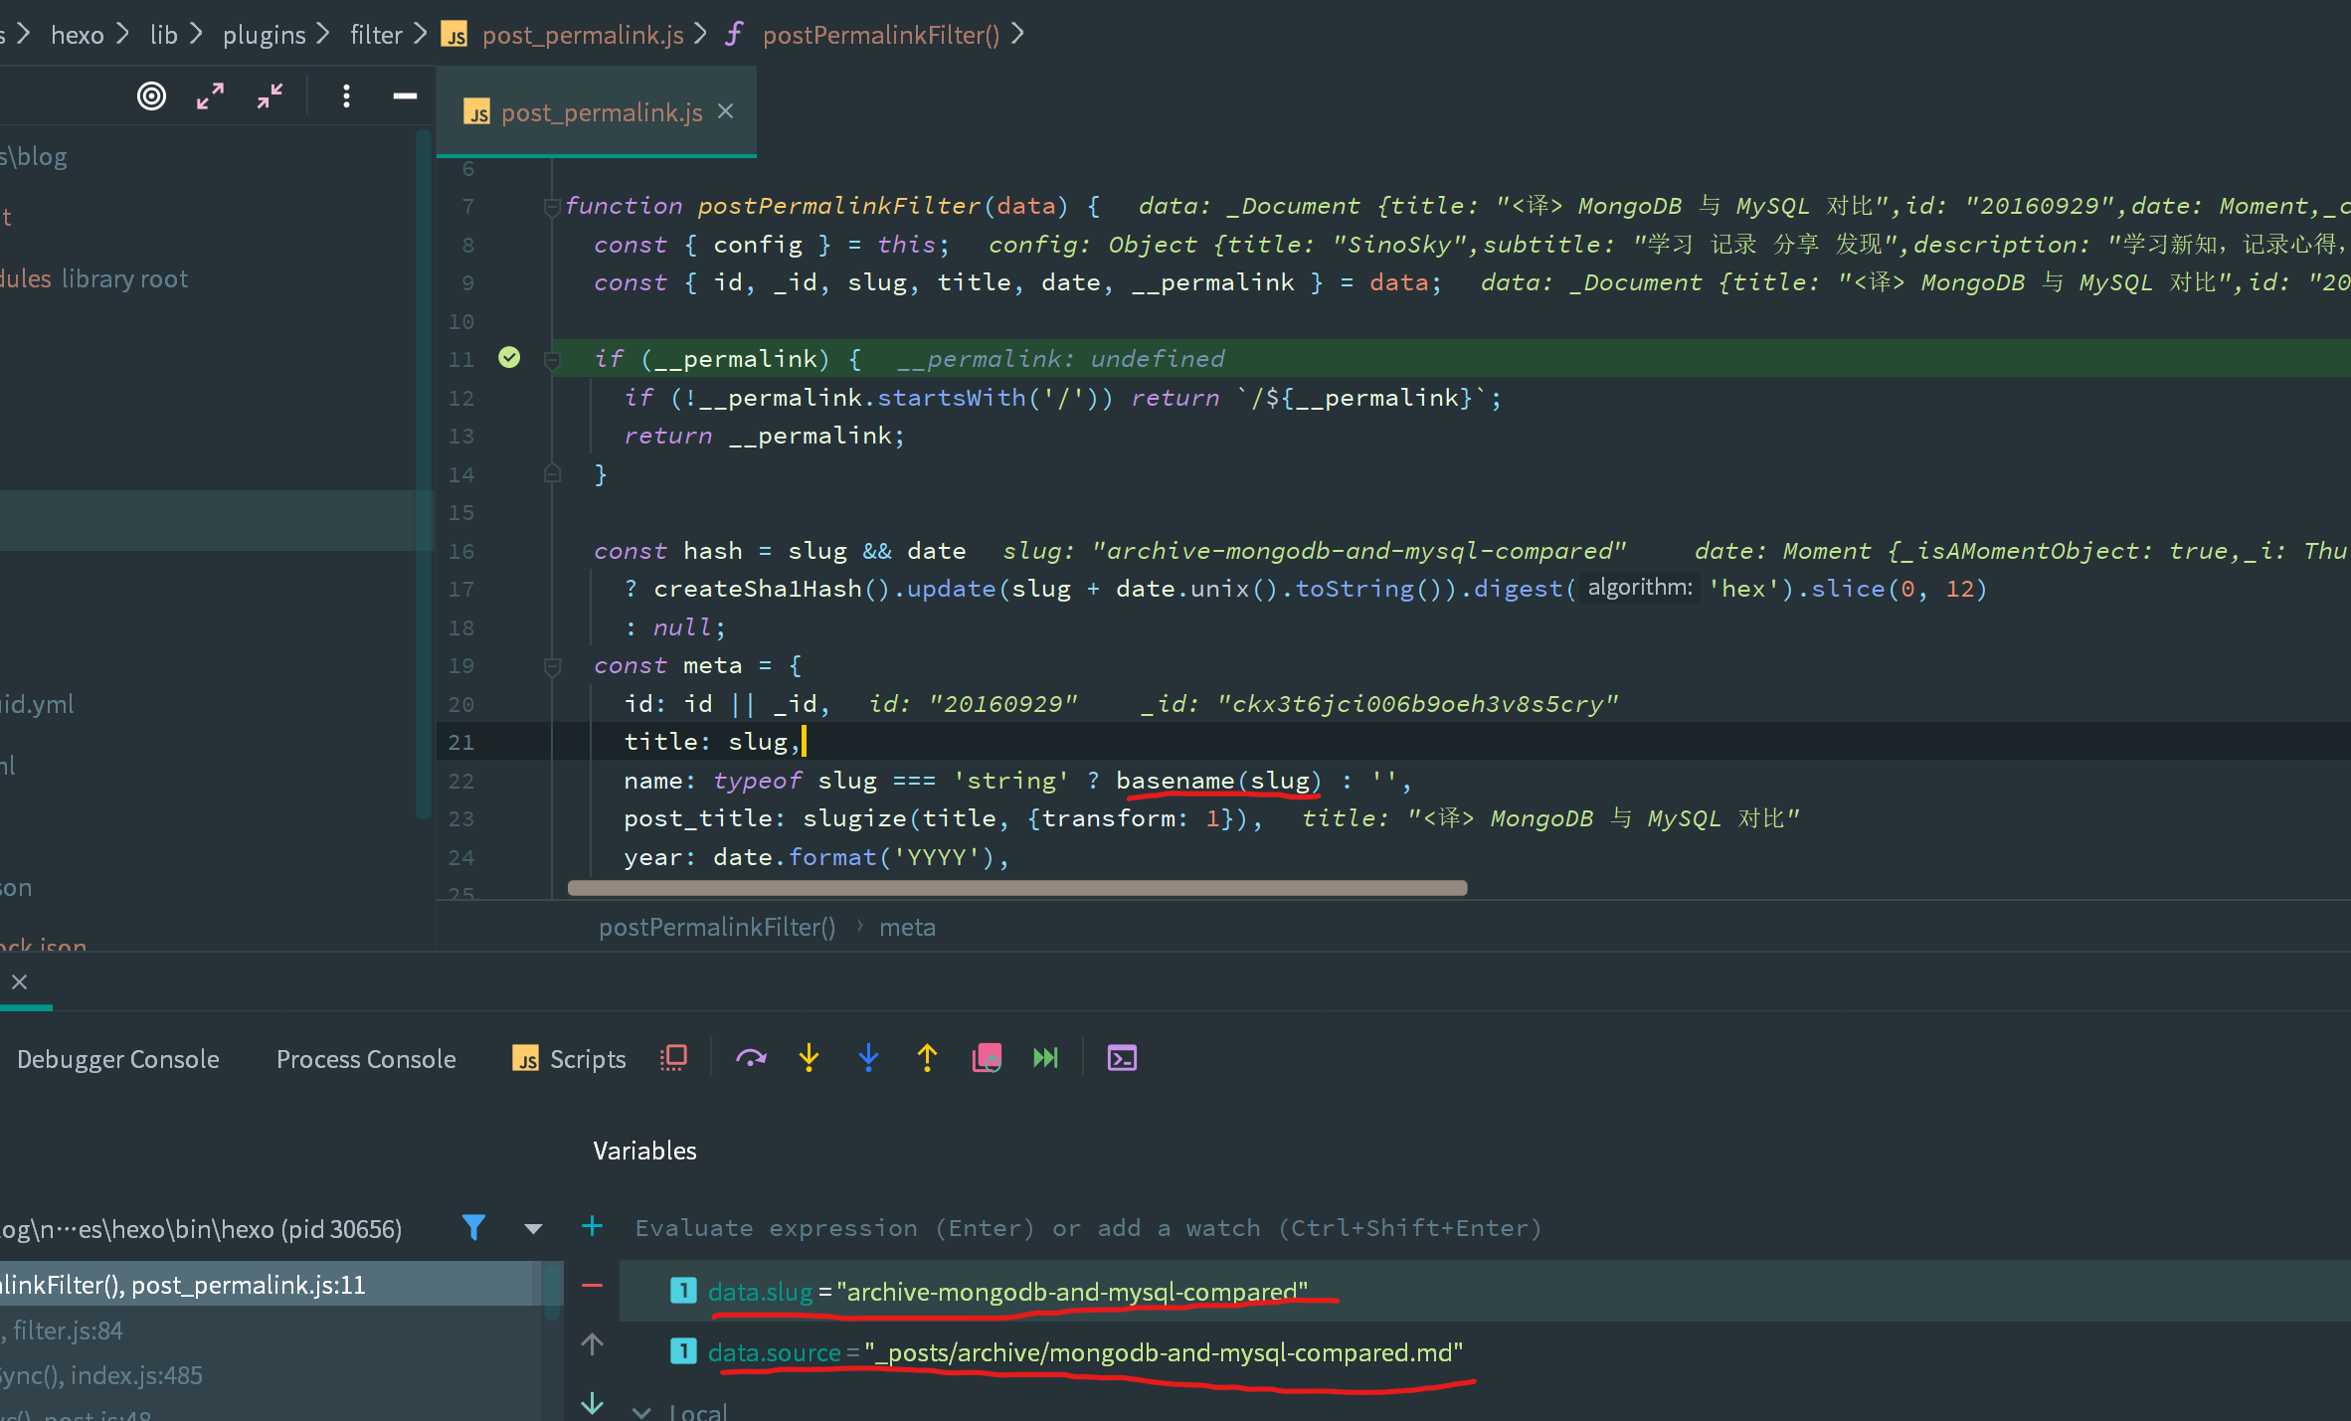Screen dimensions: 2351x1421
Task: Switch to the Process Console tab
Action: click(366, 1059)
